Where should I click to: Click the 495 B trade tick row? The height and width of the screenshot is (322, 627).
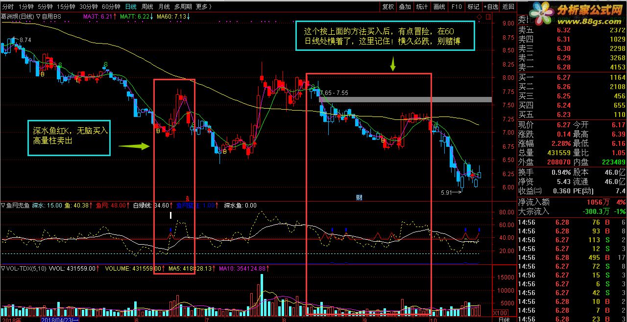[572, 257]
